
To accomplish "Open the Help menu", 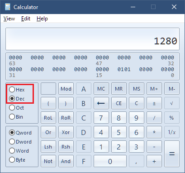I will pos(42,19).
